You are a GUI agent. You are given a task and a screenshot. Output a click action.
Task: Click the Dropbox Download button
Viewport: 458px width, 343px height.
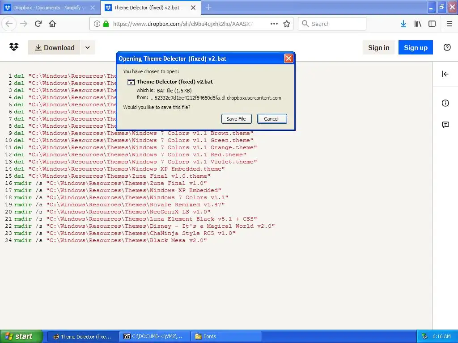(x=54, y=47)
